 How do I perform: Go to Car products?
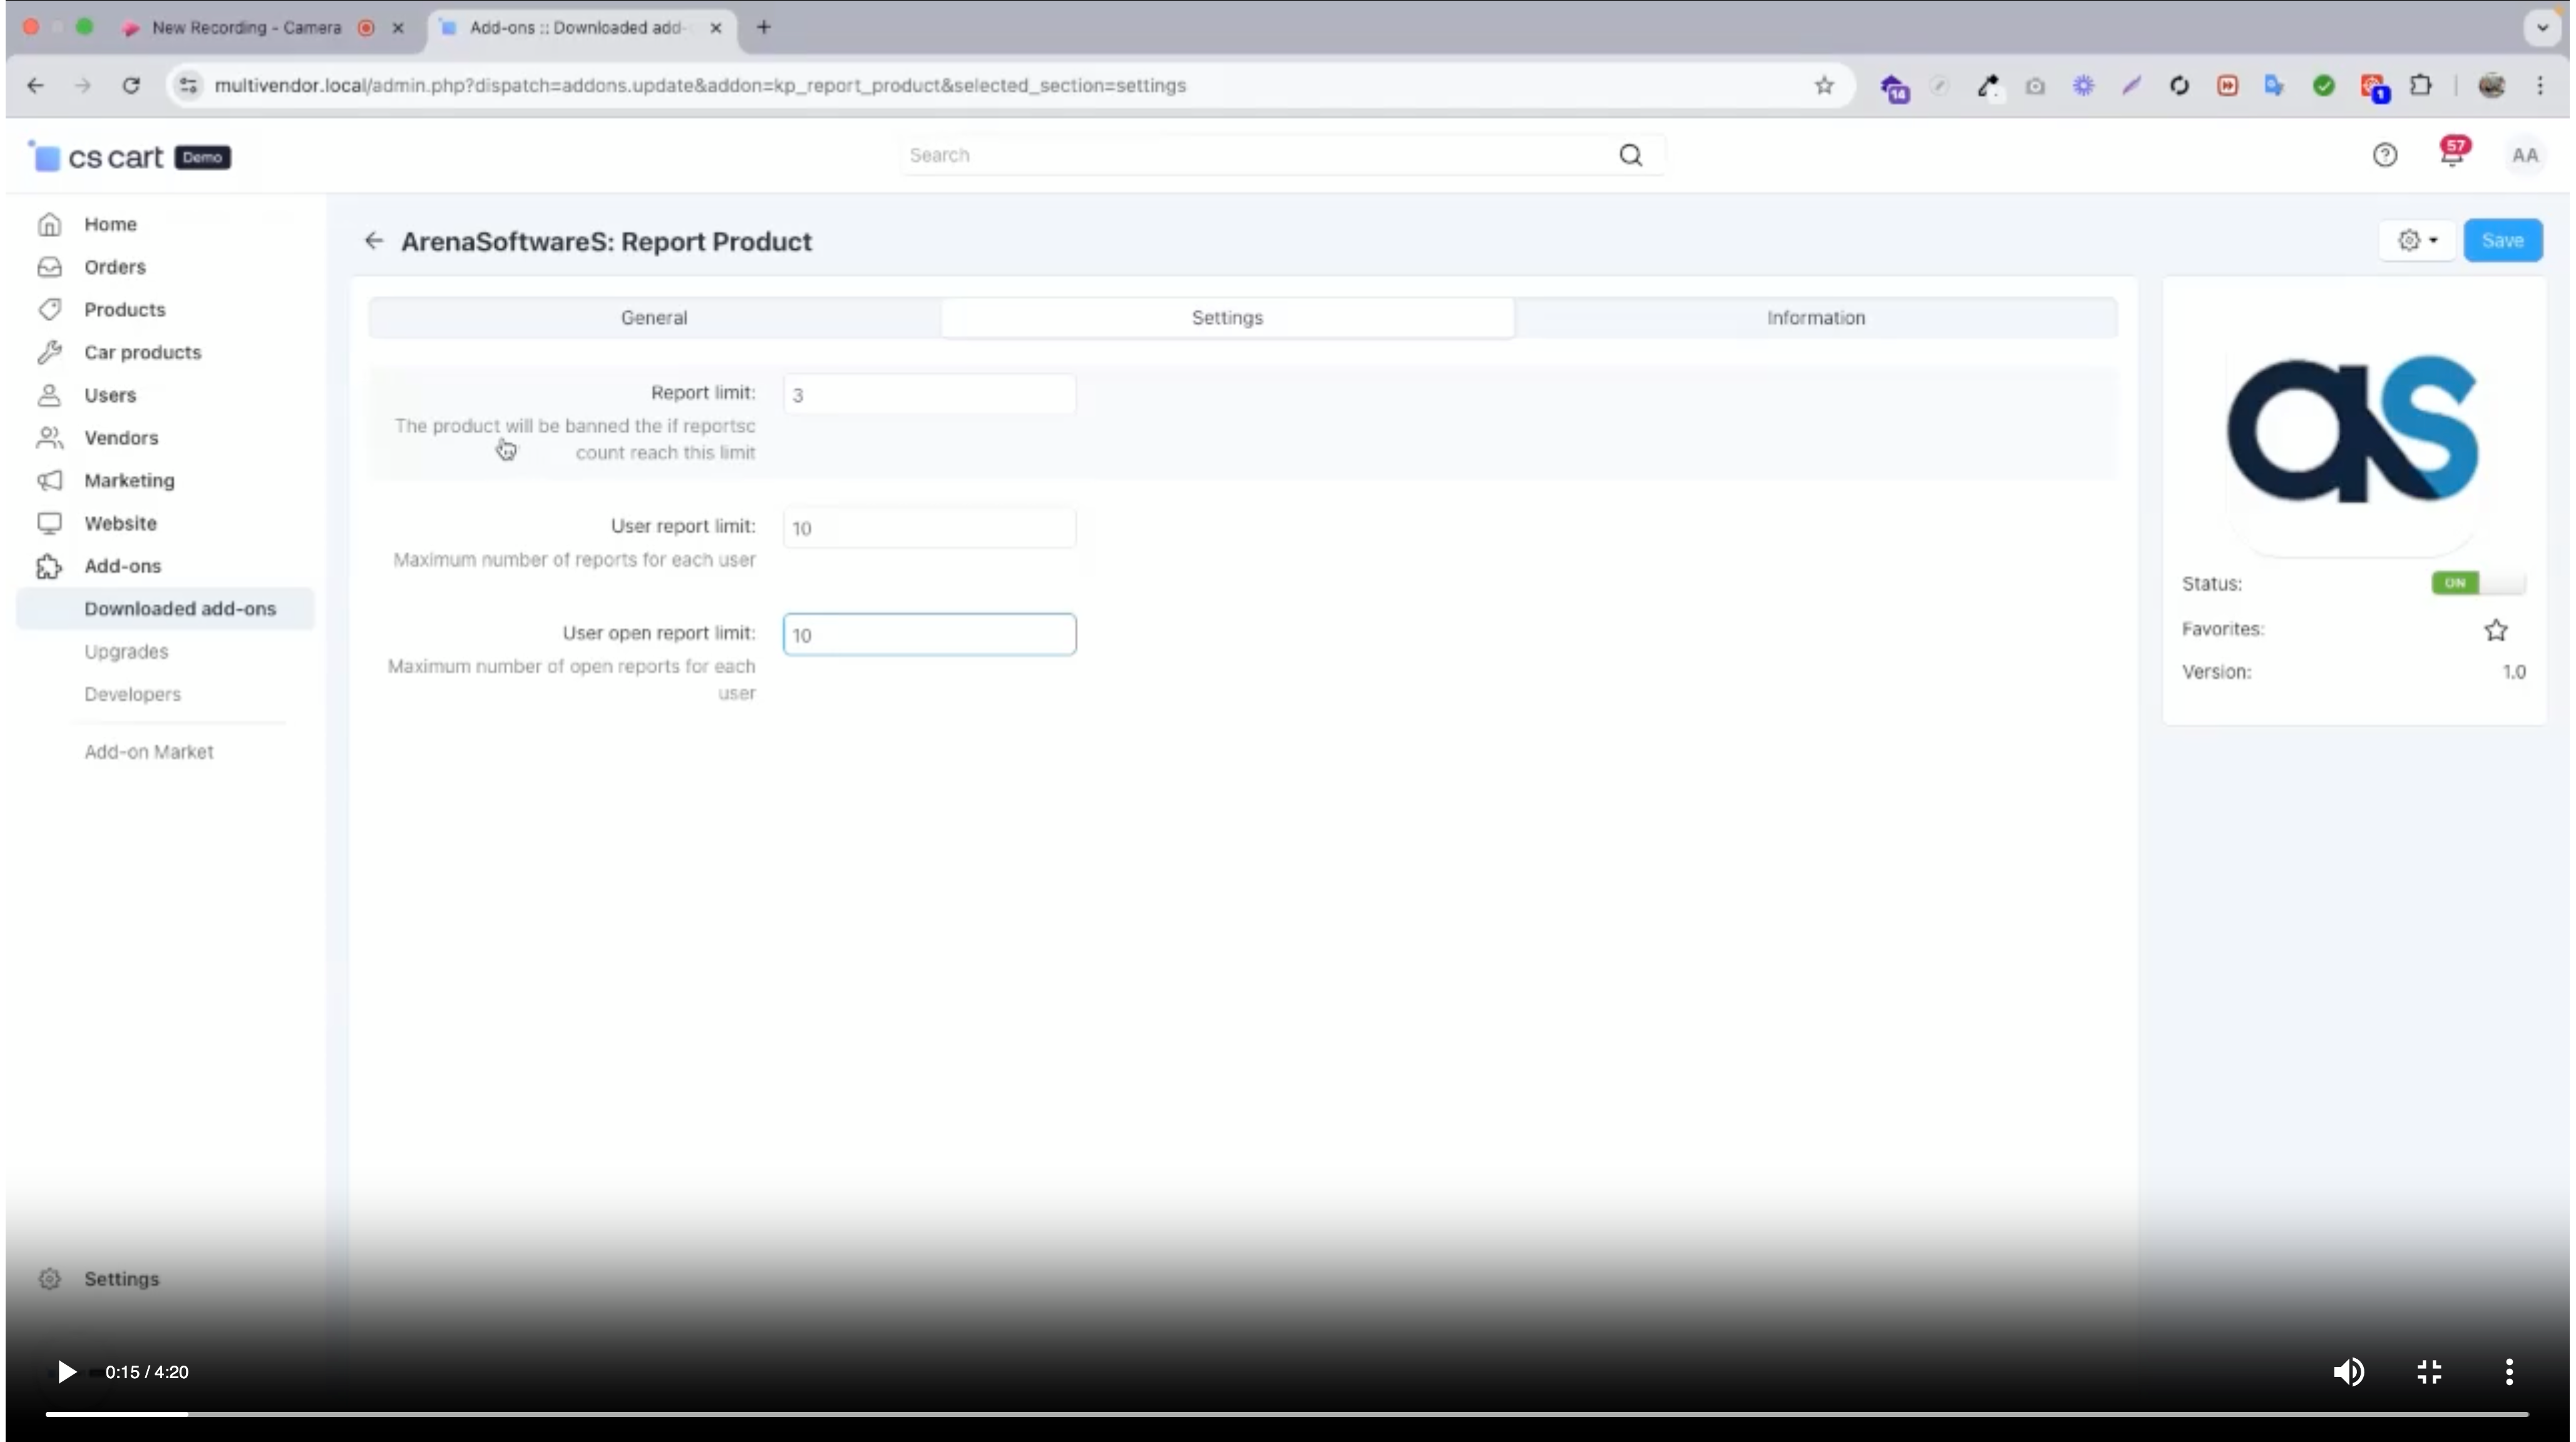click(142, 352)
